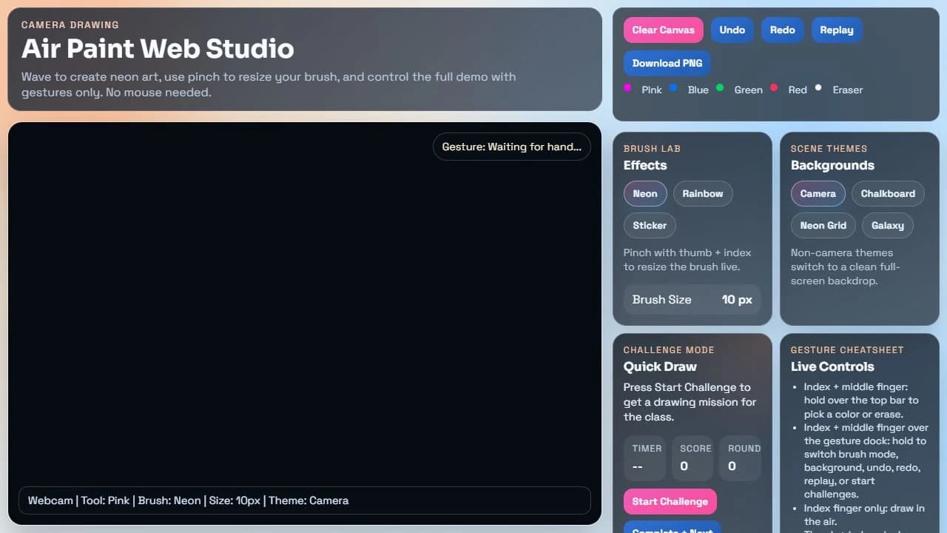Image resolution: width=947 pixels, height=533 pixels.
Task: Click the "Live Controls" heading
Action: point(832,366)
